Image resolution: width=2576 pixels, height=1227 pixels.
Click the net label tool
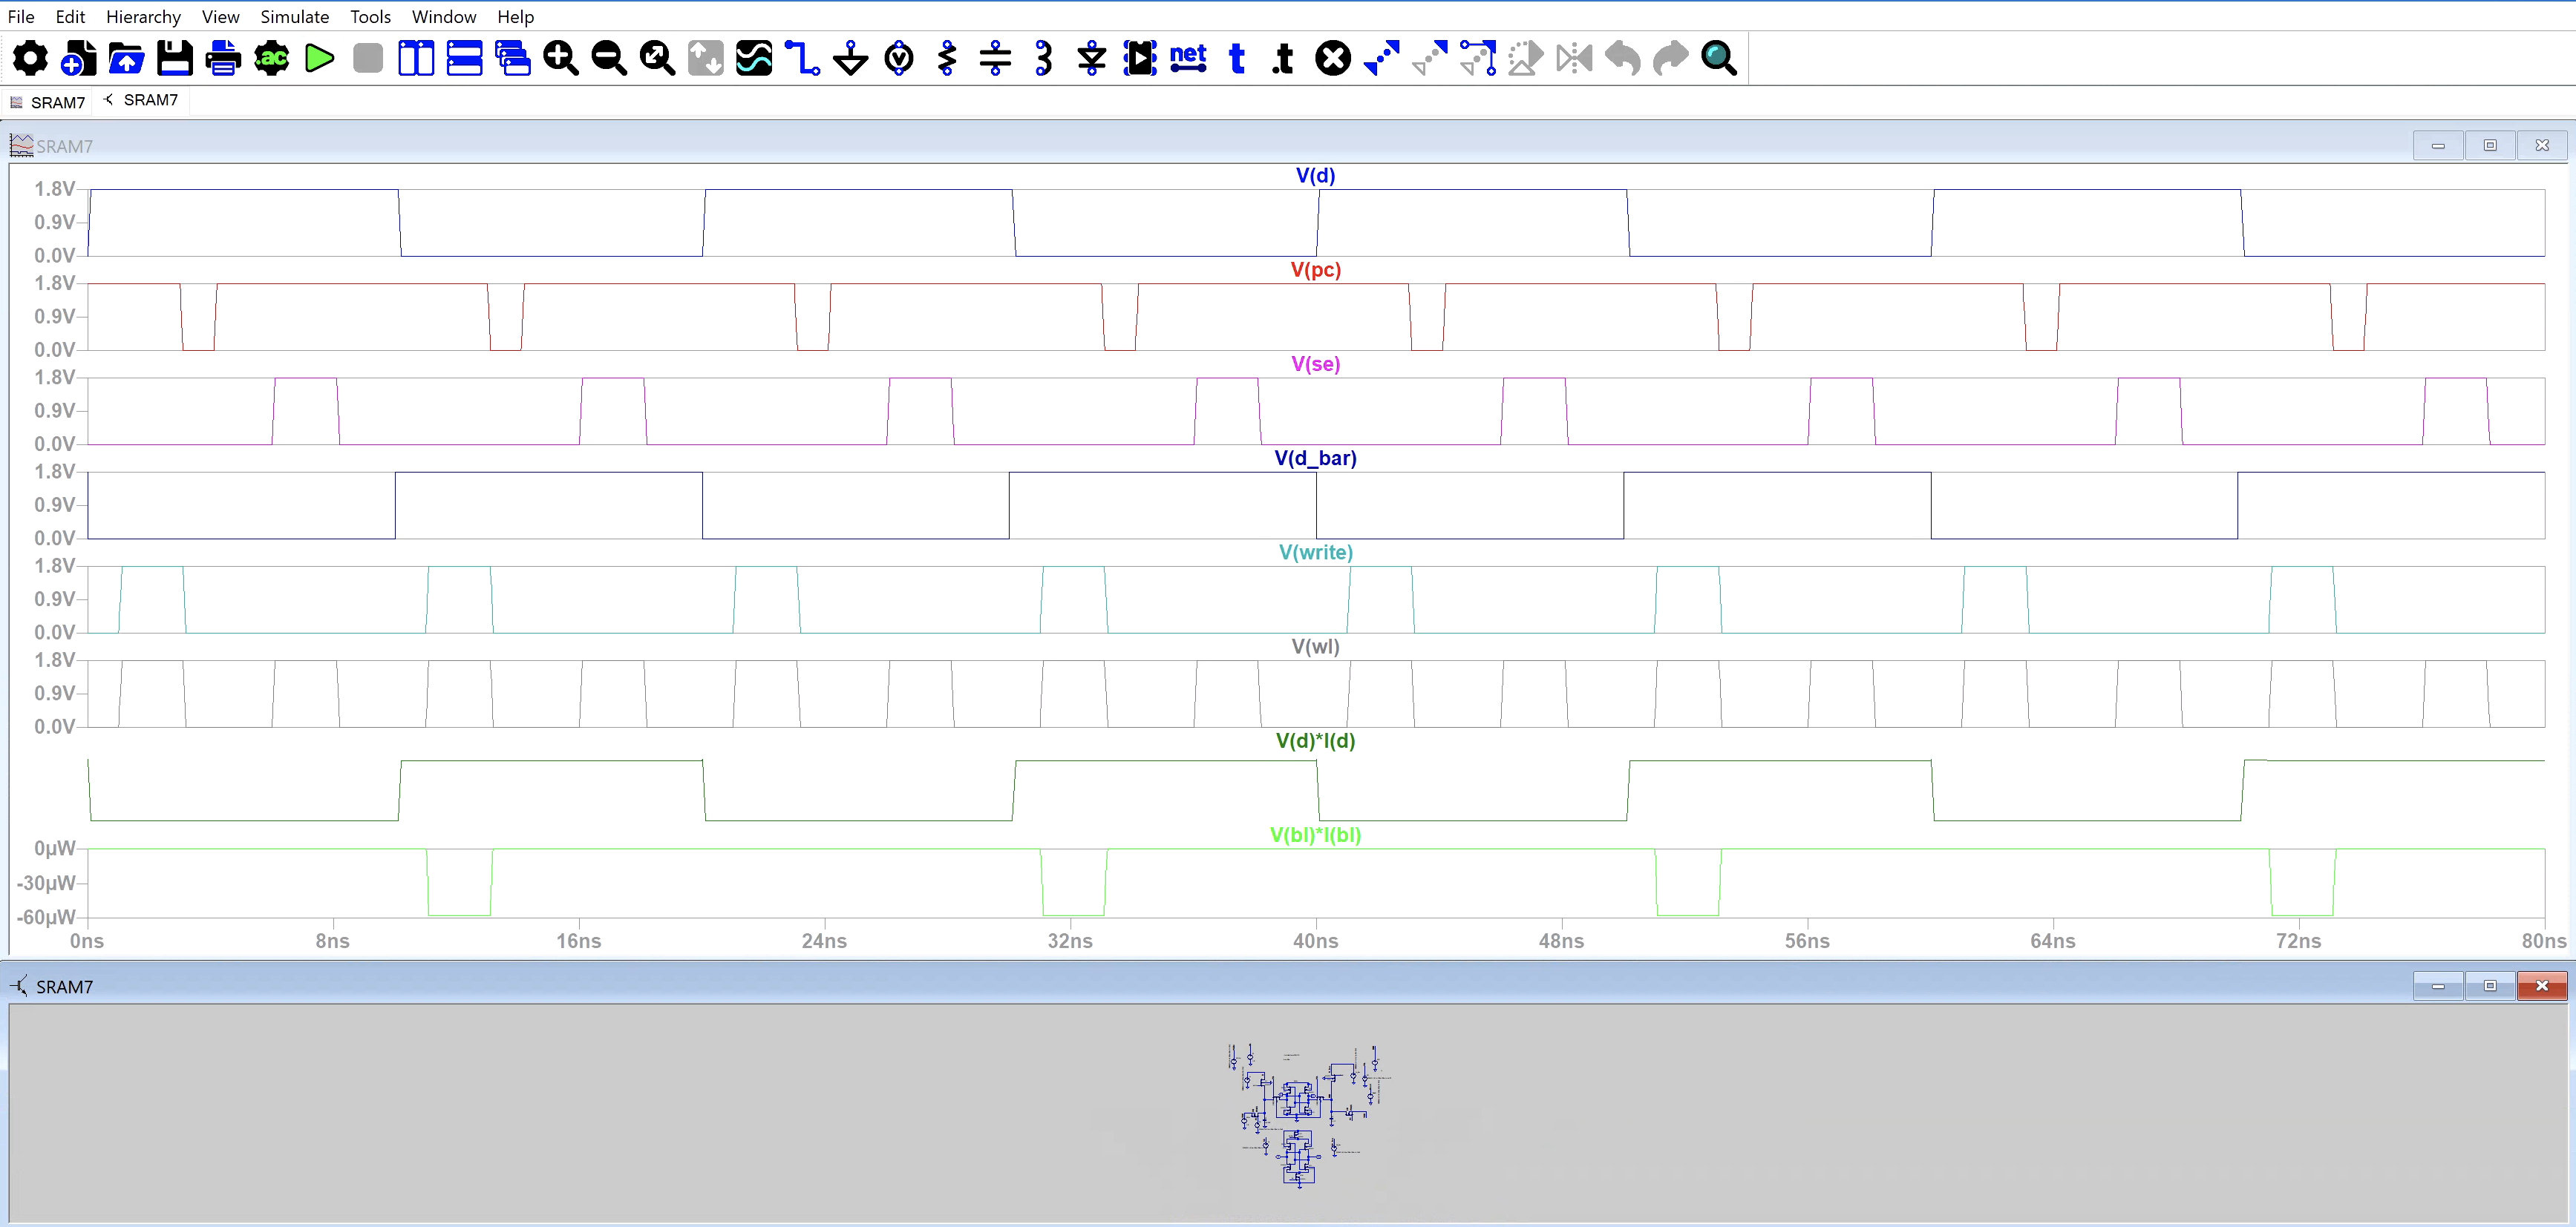click(1188, 59)
